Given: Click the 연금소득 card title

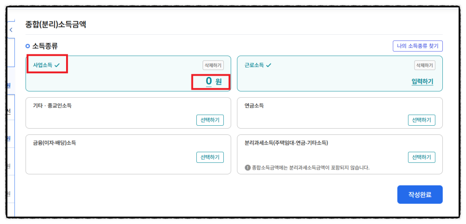Looking at the screenshot, I should tap(254, 105).
